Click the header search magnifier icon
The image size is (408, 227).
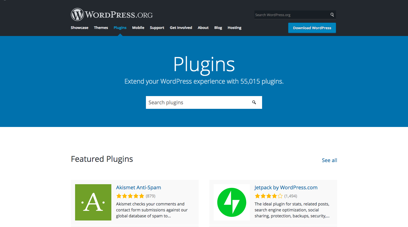[332, 15]
